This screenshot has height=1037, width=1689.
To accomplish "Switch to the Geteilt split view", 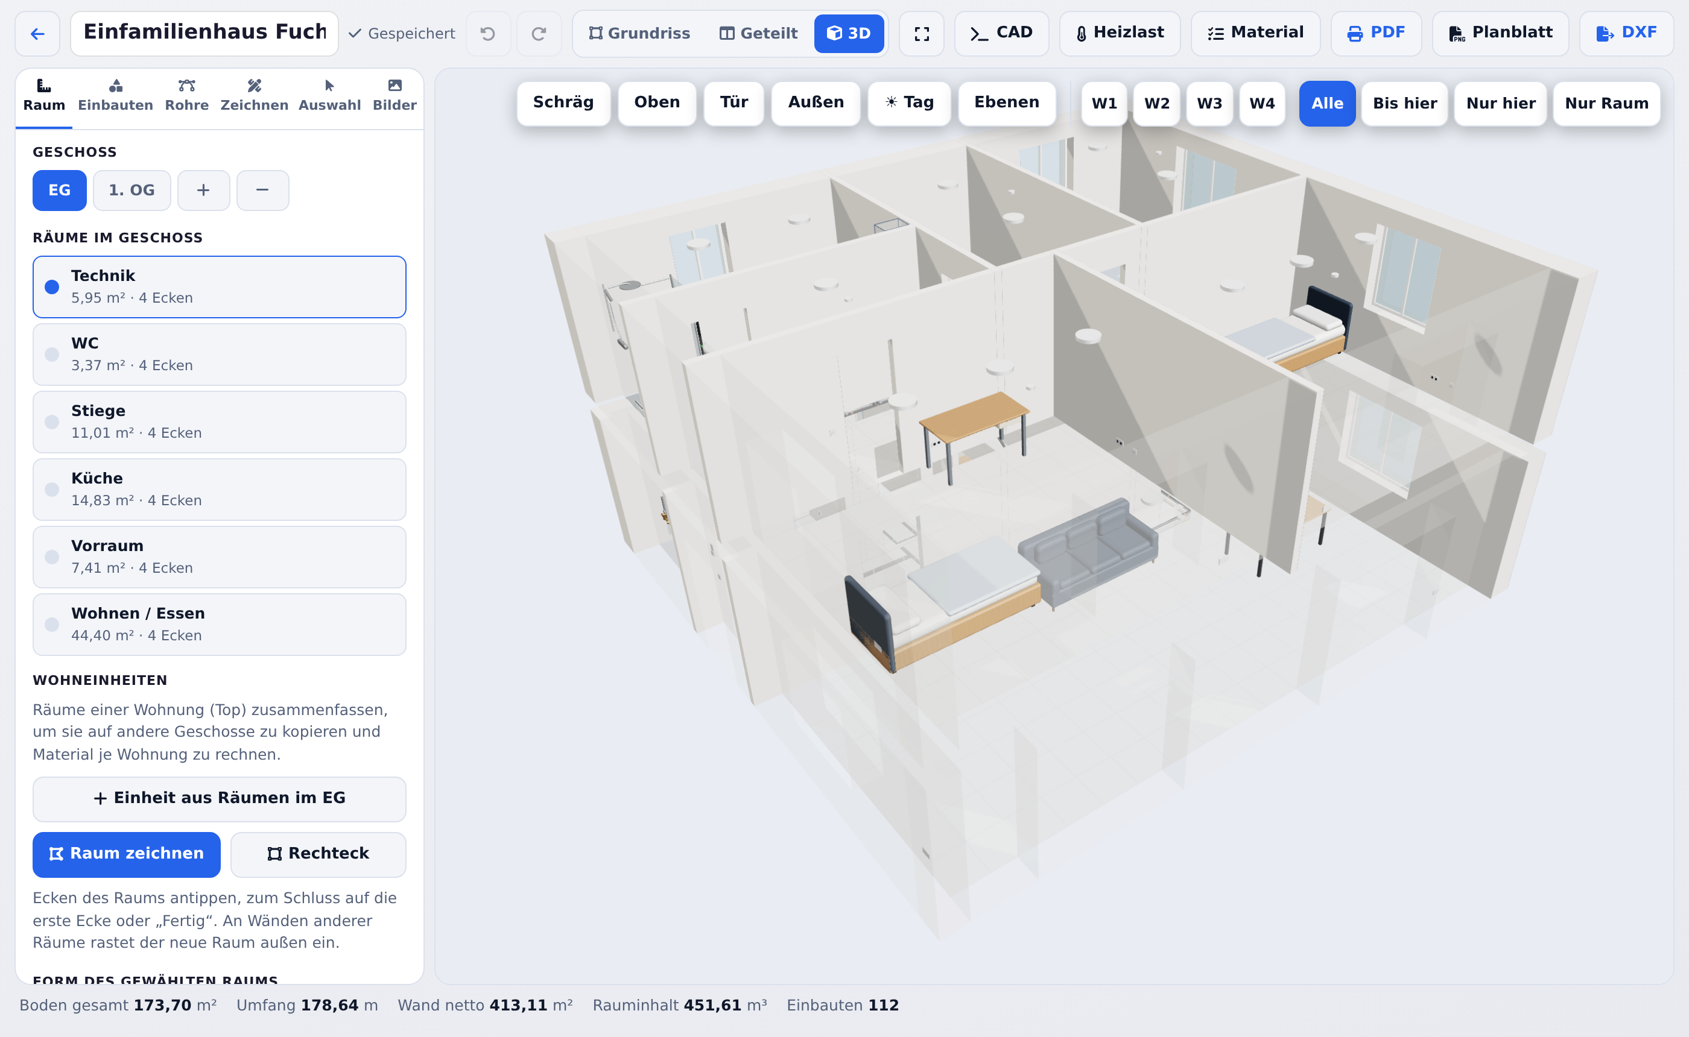I will tap(758, 33).
